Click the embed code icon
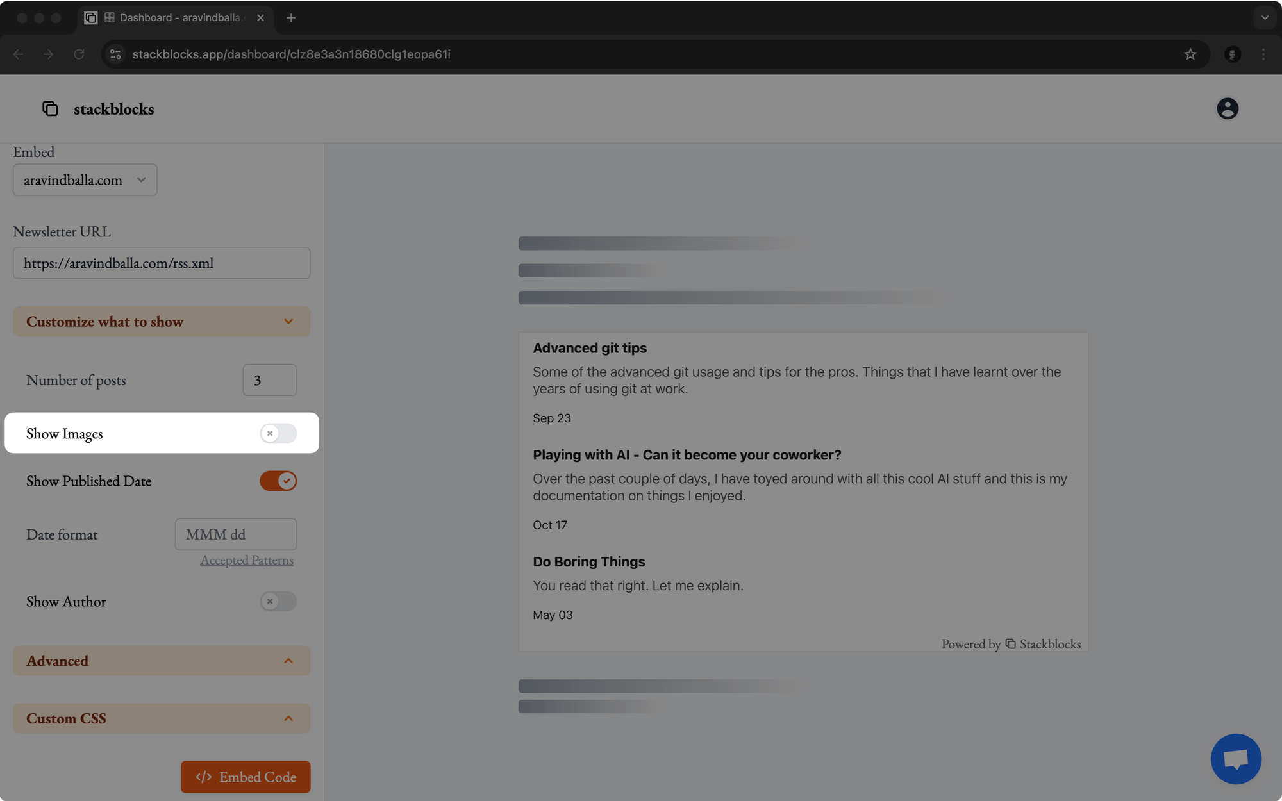The width and height of the screenshot is (1282, 801). pyautogui.click(x=203, y=776)
